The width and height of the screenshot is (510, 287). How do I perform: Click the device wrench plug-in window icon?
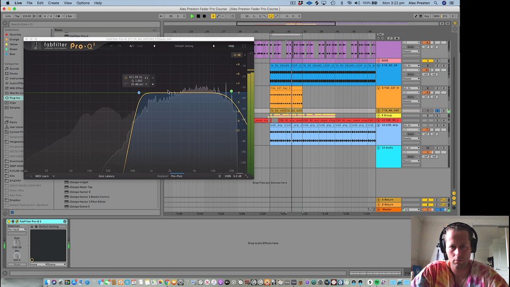click(x=17, y=221)
